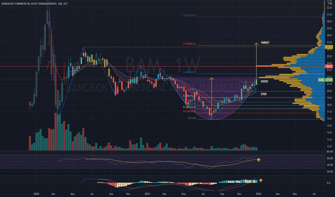
Task: Click the yellow up arrow on MACD pane
Action: click(x=261, y=181)
